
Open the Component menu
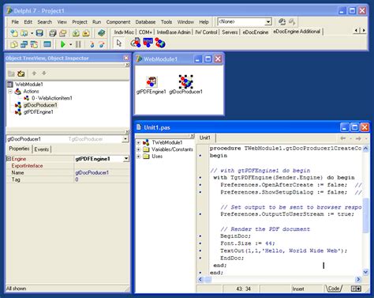pyautogui.click(x=118, y=22)
